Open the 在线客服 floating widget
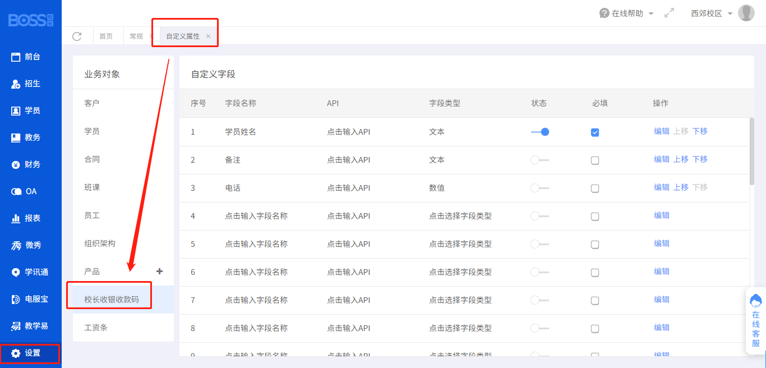Screen dimensions: 766x368 [x=756, y=322]
